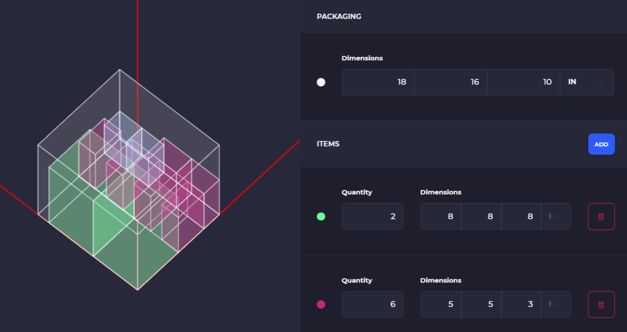Click the packaging Dimensions label
This screenshot has height=332, width=627.
click(x=362, y=59)
